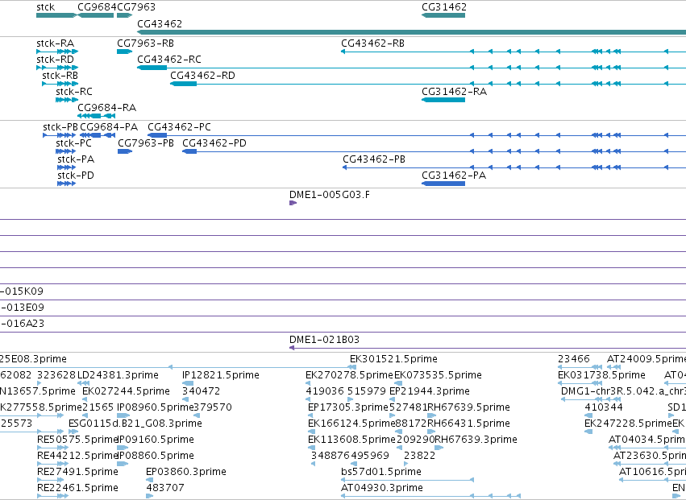
Task: Select the purple DME1-005G03.F arrow glyph
Action: point(293,203)
